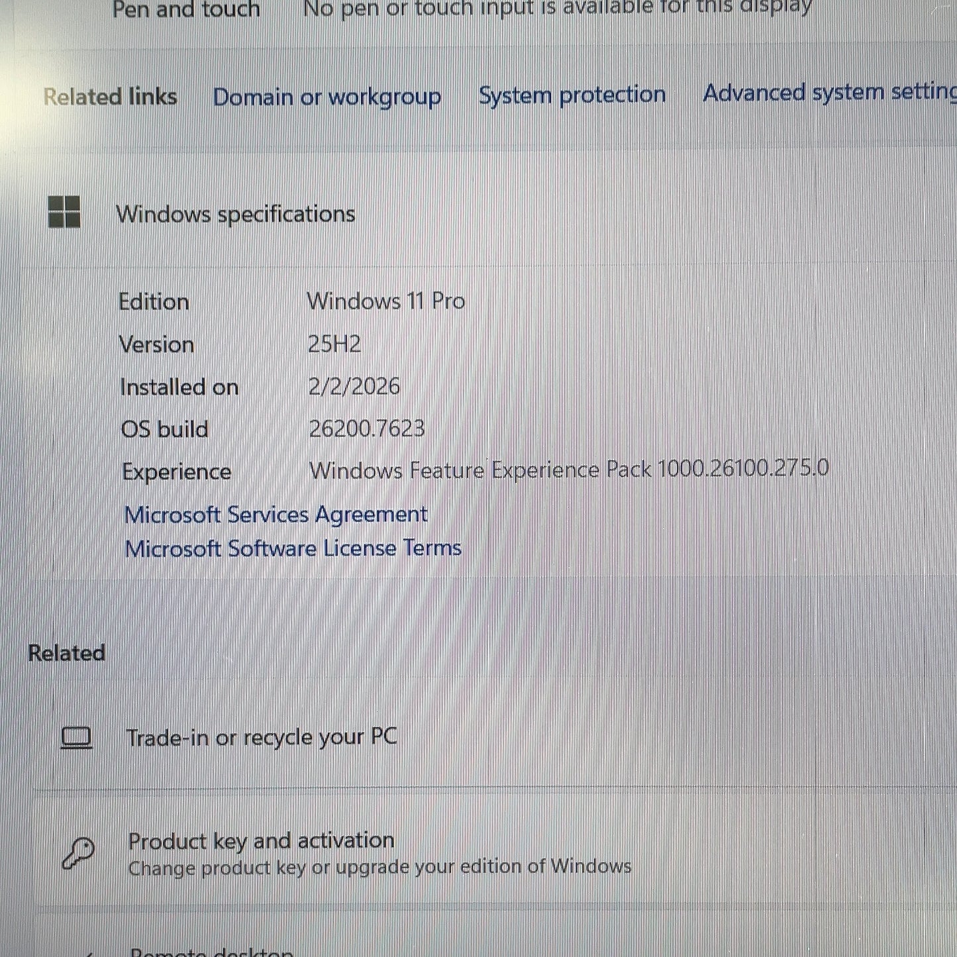Click the Related links label

[x=110, y=97]
